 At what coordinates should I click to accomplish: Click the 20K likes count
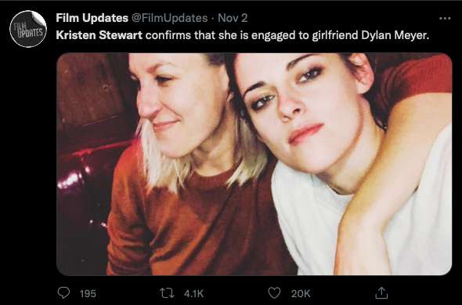point(301,293)
